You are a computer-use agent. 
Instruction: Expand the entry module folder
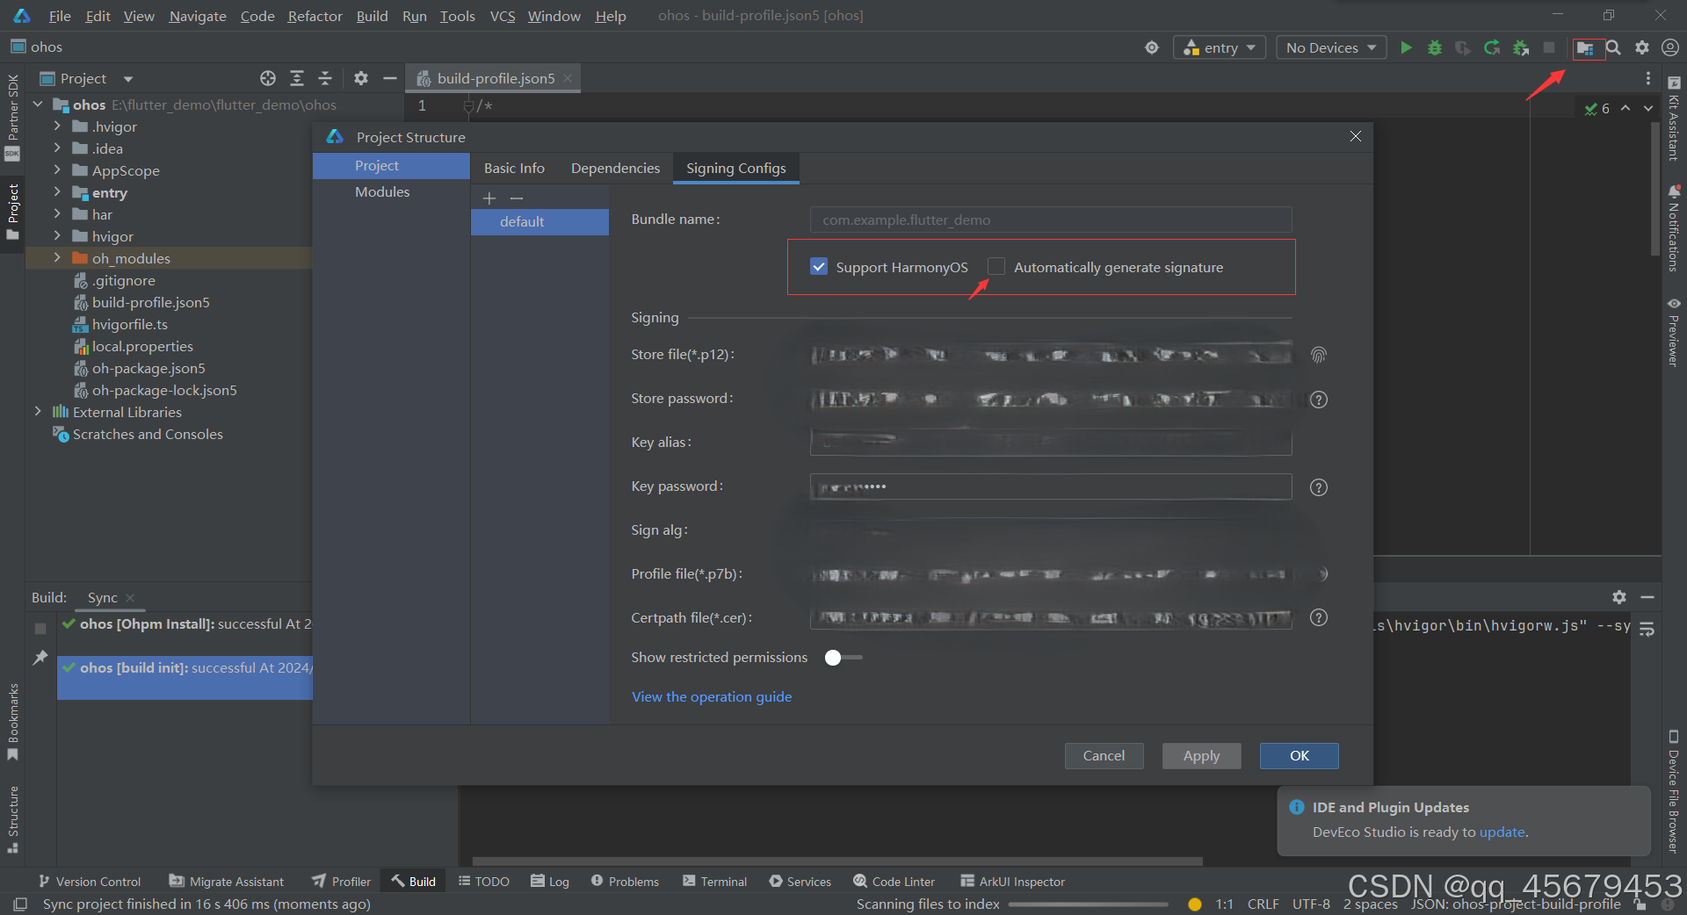pyautogui.click(x=57, y=191)
